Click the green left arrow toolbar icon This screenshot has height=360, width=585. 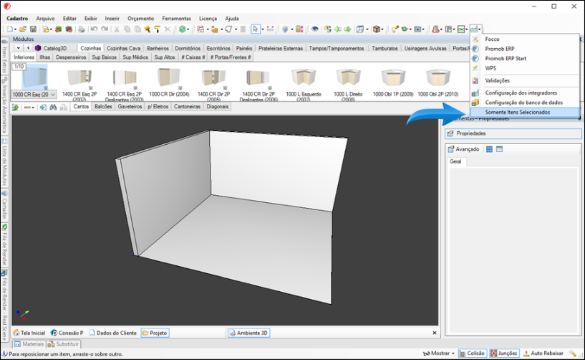(338, 29)
